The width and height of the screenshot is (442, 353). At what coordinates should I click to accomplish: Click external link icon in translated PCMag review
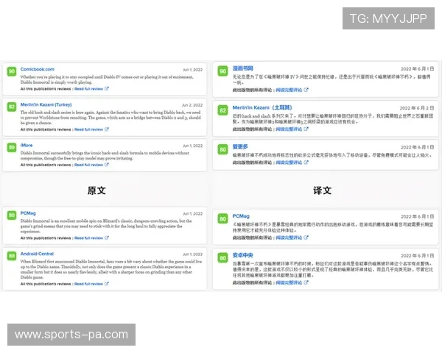point(306,238)
